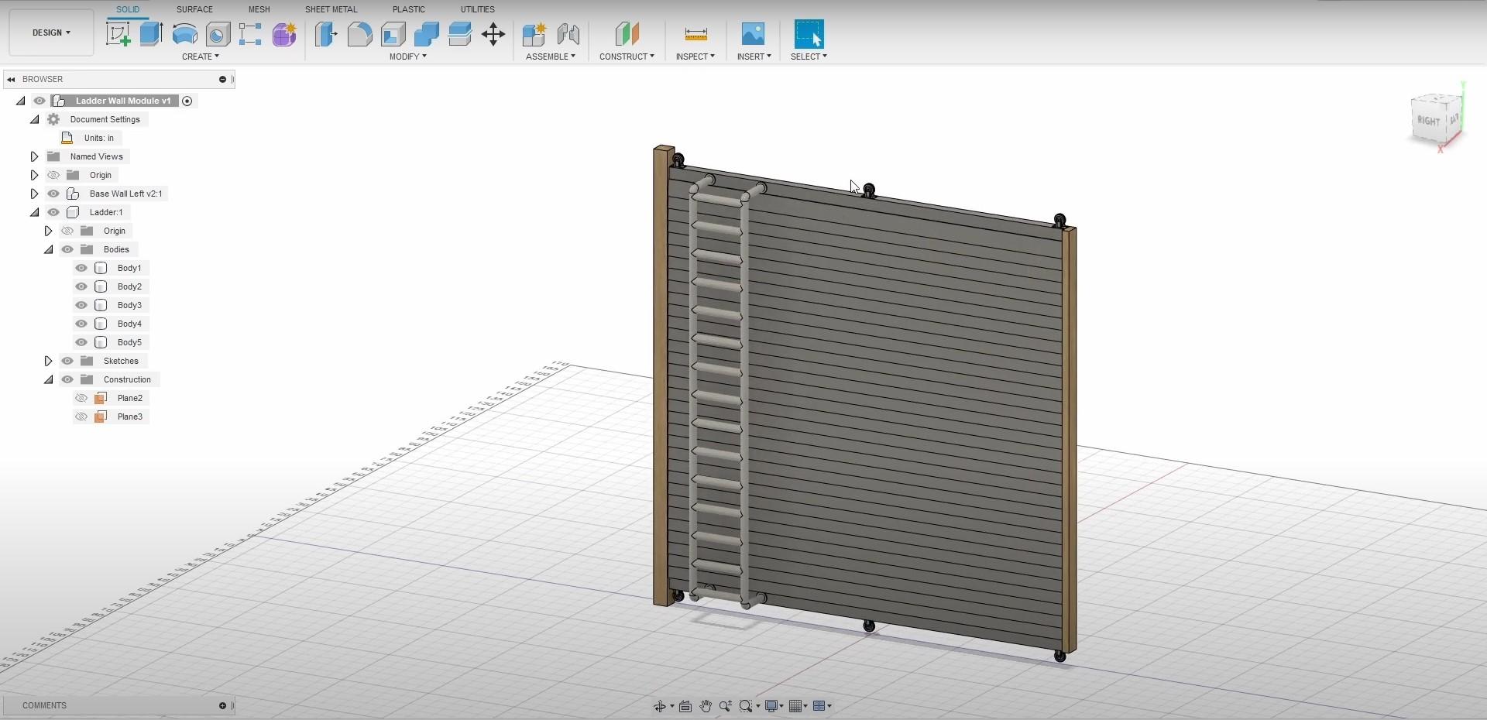
Task: Click the Orbit tool in navigation bar
Action: 659,706
